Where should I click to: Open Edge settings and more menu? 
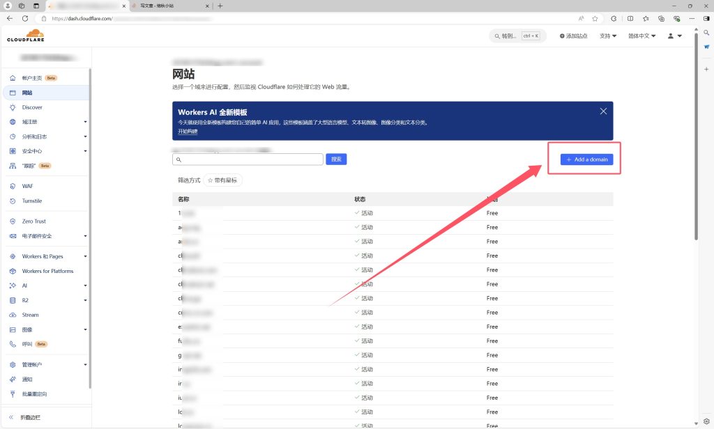pos(692,19)
